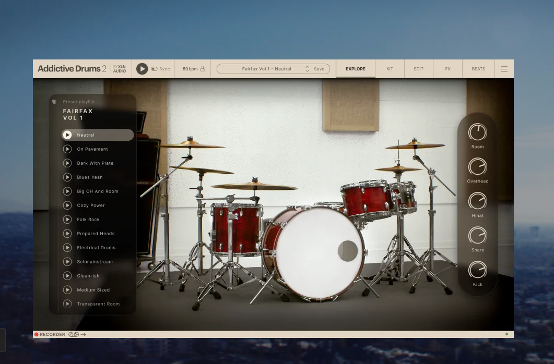Switch to the KIT tab
554x364 pixels.
(390, 68)
